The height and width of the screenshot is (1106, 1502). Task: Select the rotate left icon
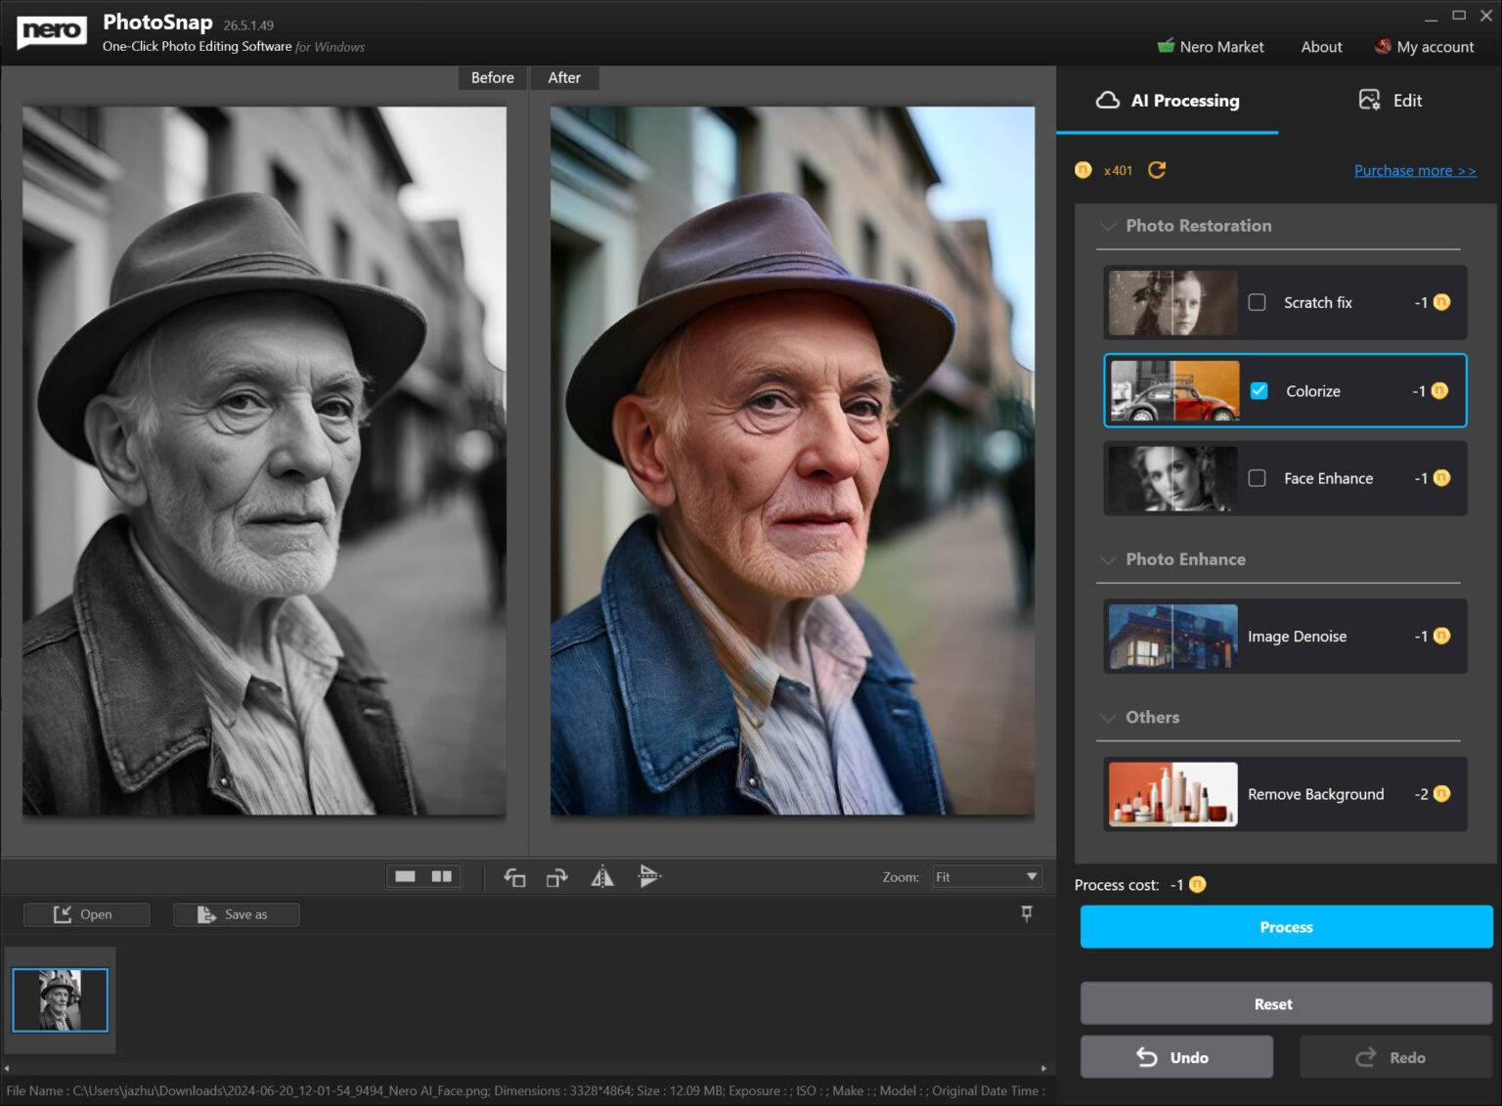[x=513, y=876]
